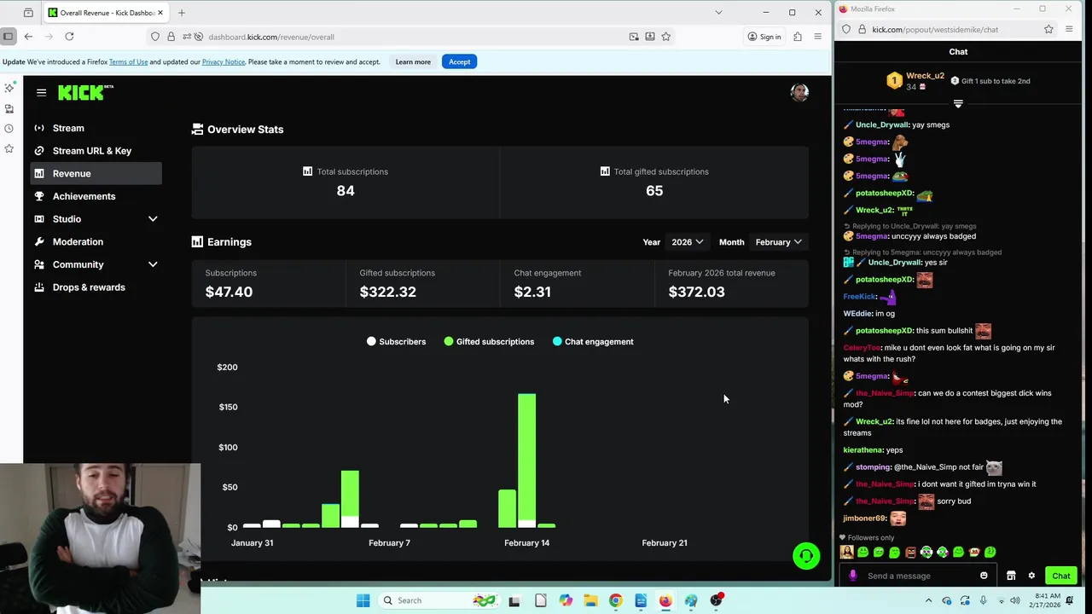Open the picture-in-picture icon in the address bar
This screenshot has width=1092, height=614.
click(634, 37)
